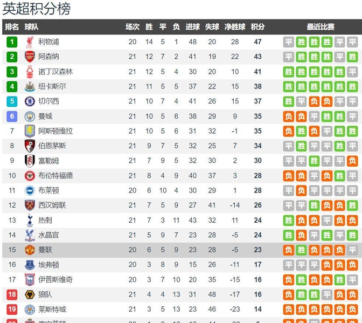The height and width of the screenshot is (323, 362).
Task: Click Liverpool's first recent match 平 badge
Action: [x=289, y=42]
